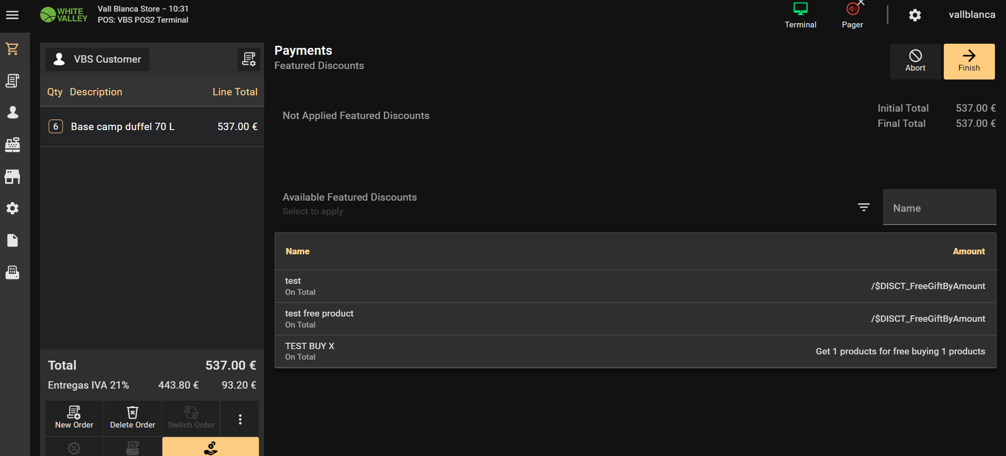Select the 'TEST BUY X' discount row
The image size is (1006, 456).
pos(635,351)
